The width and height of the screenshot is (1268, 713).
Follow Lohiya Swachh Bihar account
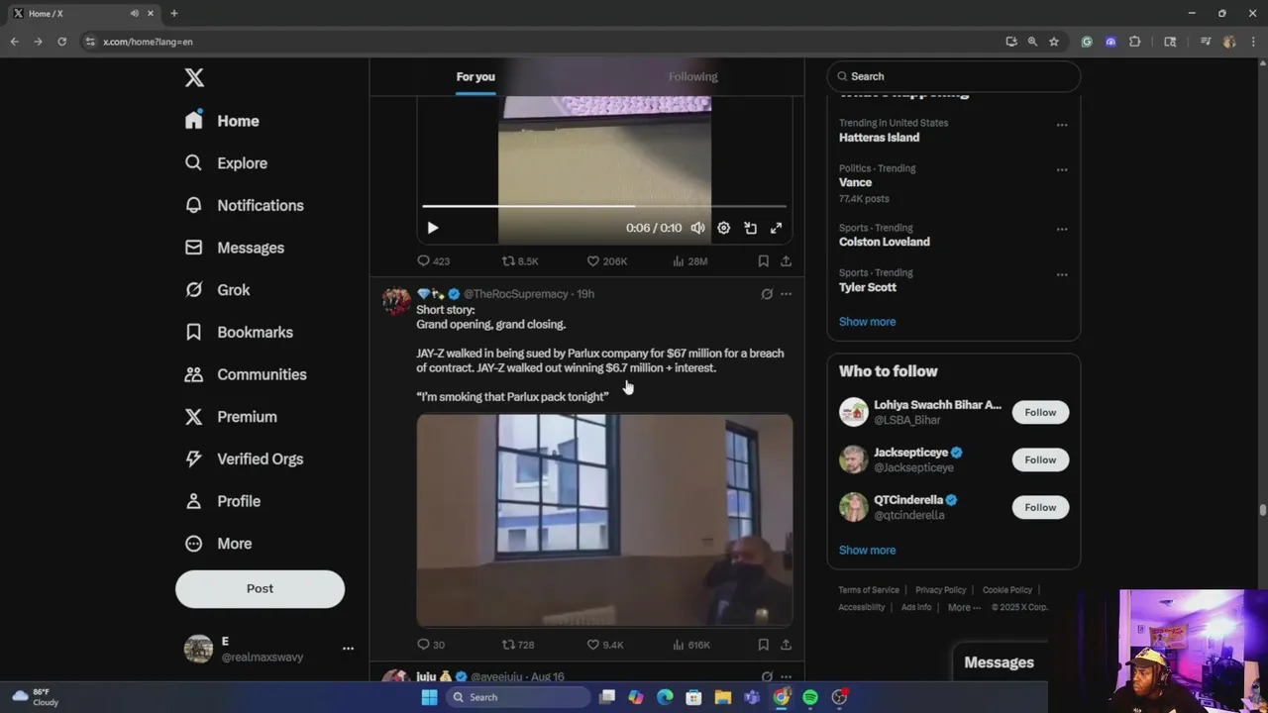pyautogui.click(x=1040, y=412)
